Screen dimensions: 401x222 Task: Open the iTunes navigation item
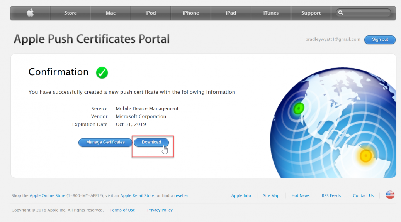(271, 13)
